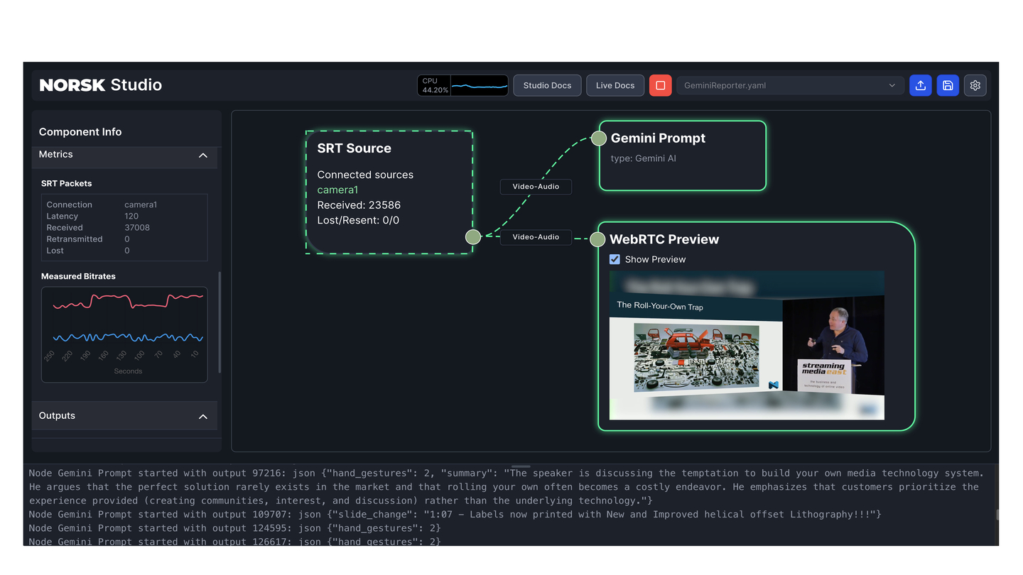
Task: Click the NORSK Studio logo
Action: coord(100,84)
